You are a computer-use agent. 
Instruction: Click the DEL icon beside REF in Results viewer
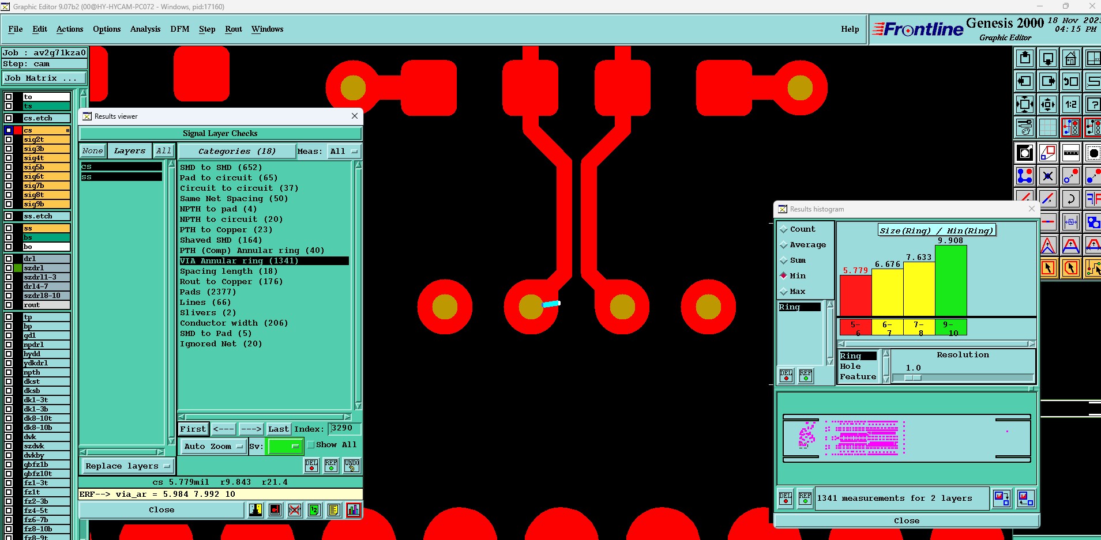[311, 465]
